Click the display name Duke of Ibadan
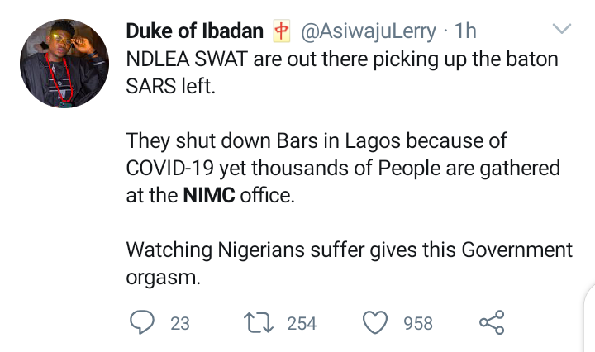595x352 pixels. click(x=195, y=32)
